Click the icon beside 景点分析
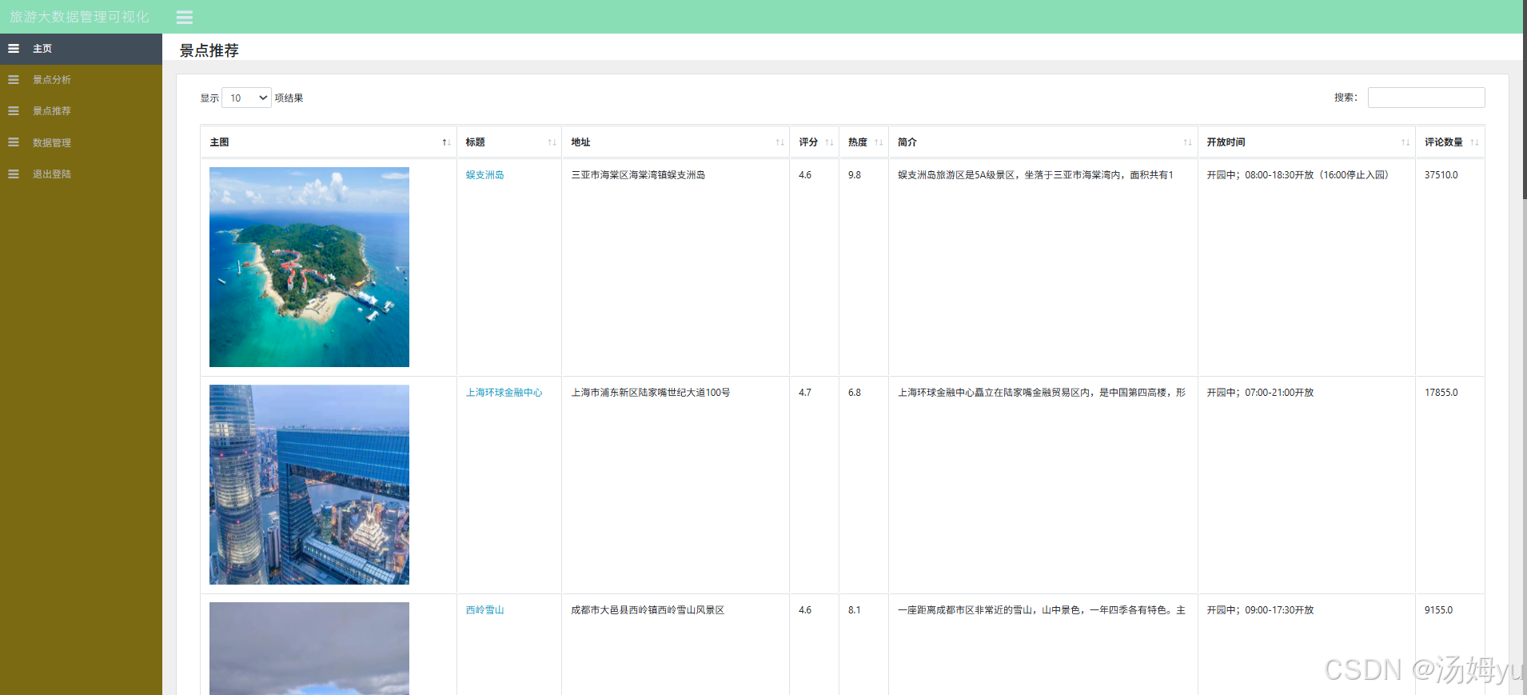The height and width of the screenshot is (695, 1527). (14, 80)
